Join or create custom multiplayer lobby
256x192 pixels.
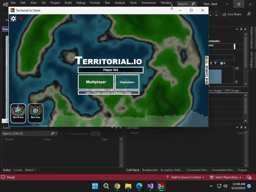click(x=108, y=92)
